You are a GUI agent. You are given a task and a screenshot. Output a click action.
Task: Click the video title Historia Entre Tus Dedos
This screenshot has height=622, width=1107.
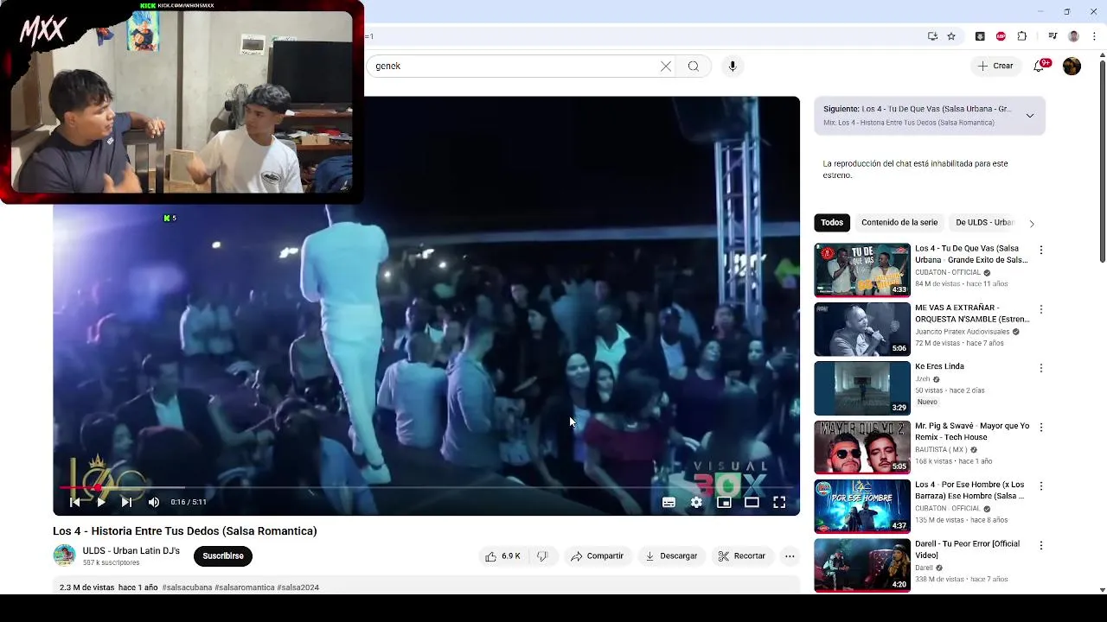pos(185,531)
